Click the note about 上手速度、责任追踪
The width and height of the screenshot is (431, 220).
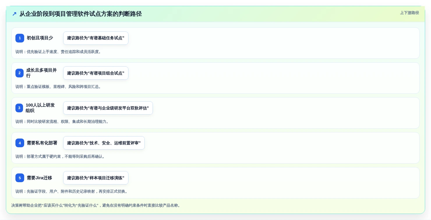59,52
